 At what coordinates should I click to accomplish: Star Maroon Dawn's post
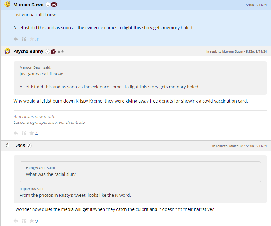31,39
